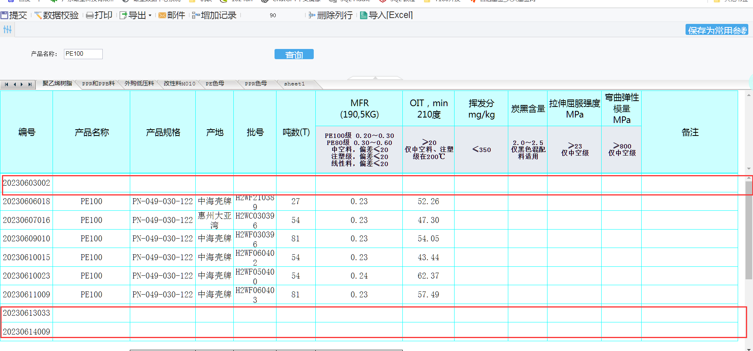Click the ≤350 specification cell

[x=481, y=150]
